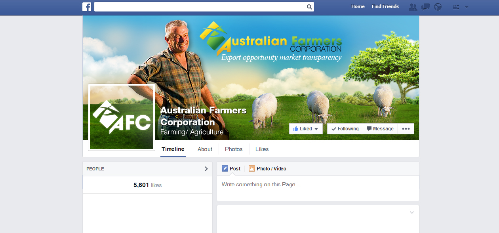
Task: Open privacy shortcuts lock icon
Action: click(456, 7)
